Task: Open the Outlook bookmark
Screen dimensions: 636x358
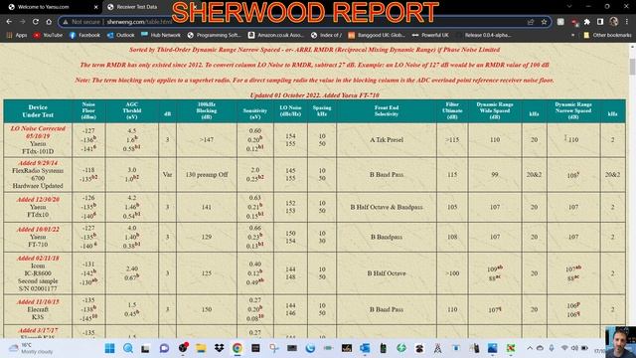Action: click(120, 36)
